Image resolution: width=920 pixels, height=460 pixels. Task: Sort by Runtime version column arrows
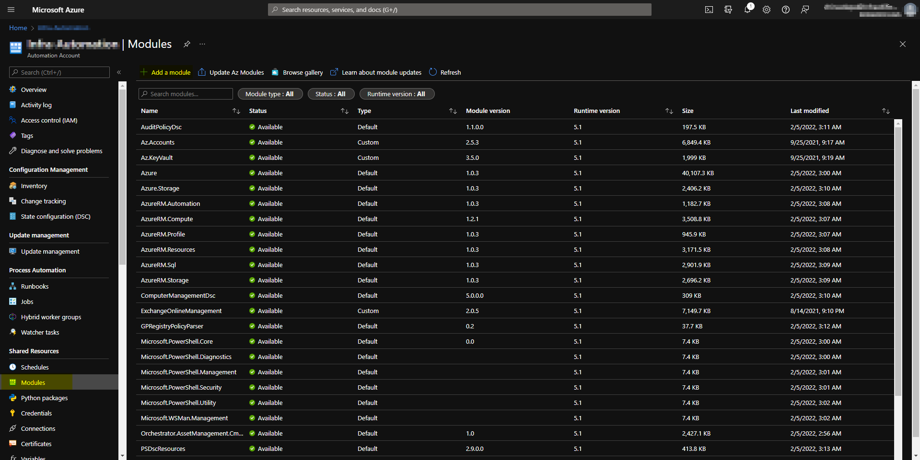pyautogui.click(x=669, y=111)
